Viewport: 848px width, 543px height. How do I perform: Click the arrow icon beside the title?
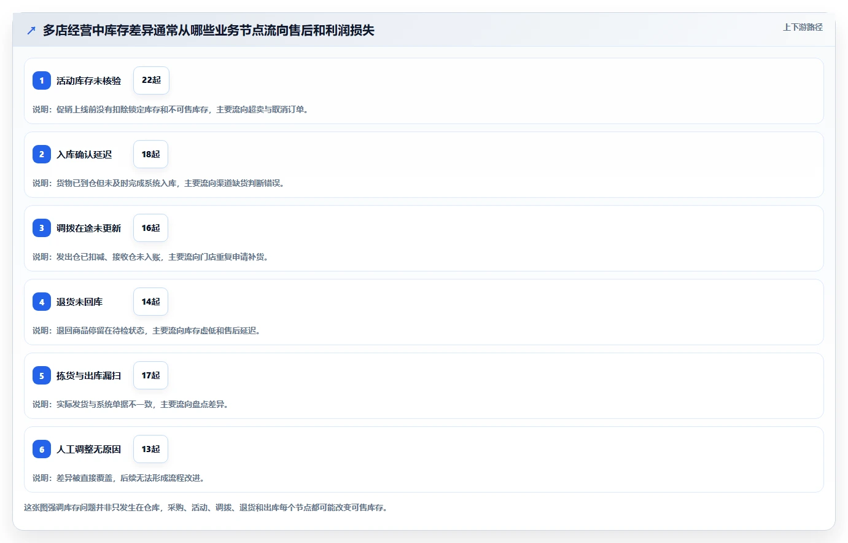31,30
